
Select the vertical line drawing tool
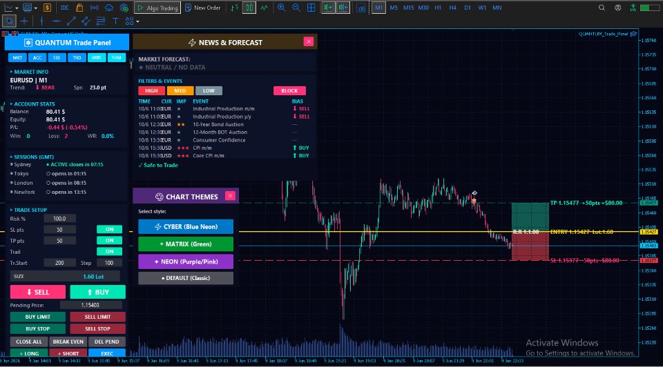(x=41, y=21)
